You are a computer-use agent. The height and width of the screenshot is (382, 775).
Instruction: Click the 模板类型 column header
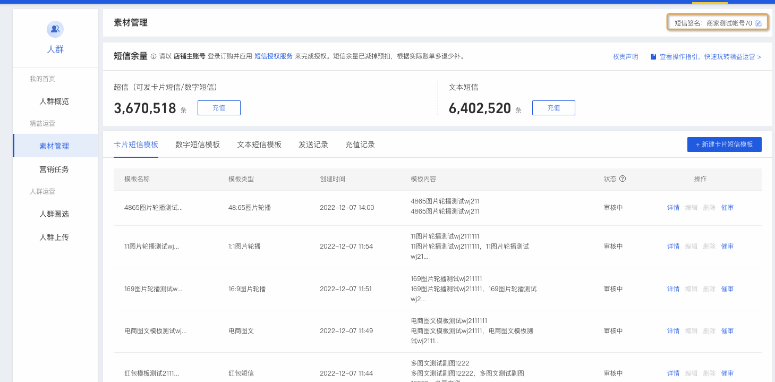(241, 179)
